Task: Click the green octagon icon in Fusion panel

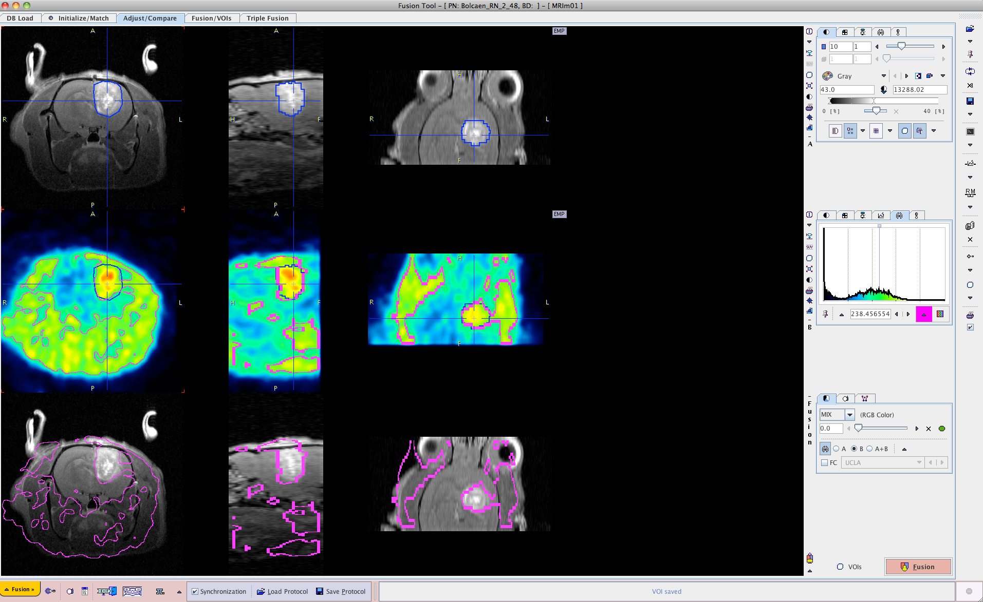Action: [942, 429]
